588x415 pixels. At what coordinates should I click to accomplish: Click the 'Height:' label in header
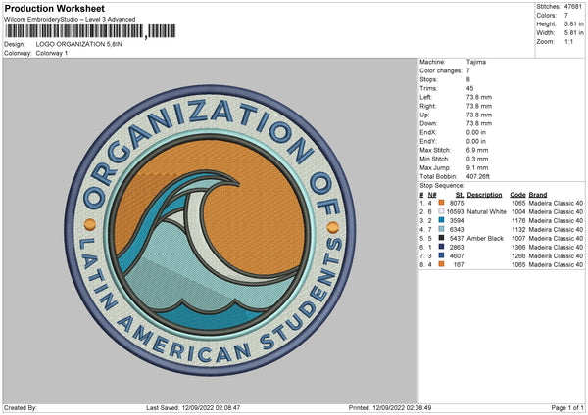point(546,23)
